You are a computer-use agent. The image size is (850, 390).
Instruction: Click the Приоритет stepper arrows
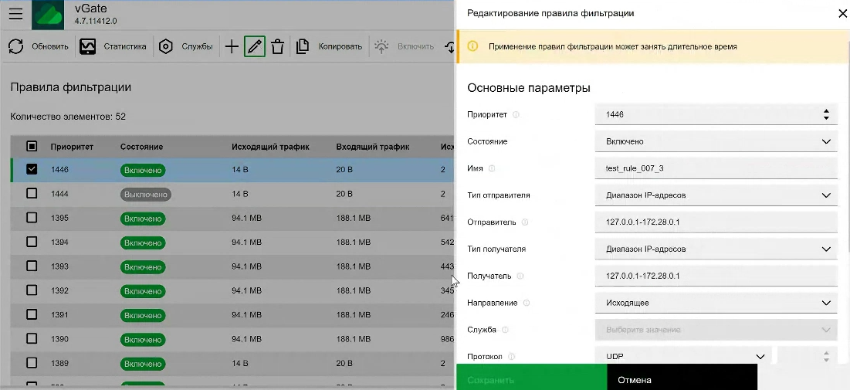[826, 115]
